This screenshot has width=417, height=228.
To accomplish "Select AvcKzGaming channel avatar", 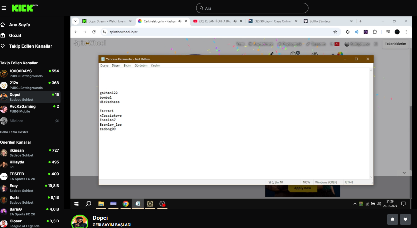I will [x=4, y=109].
